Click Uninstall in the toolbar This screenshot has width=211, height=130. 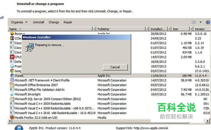38,22
